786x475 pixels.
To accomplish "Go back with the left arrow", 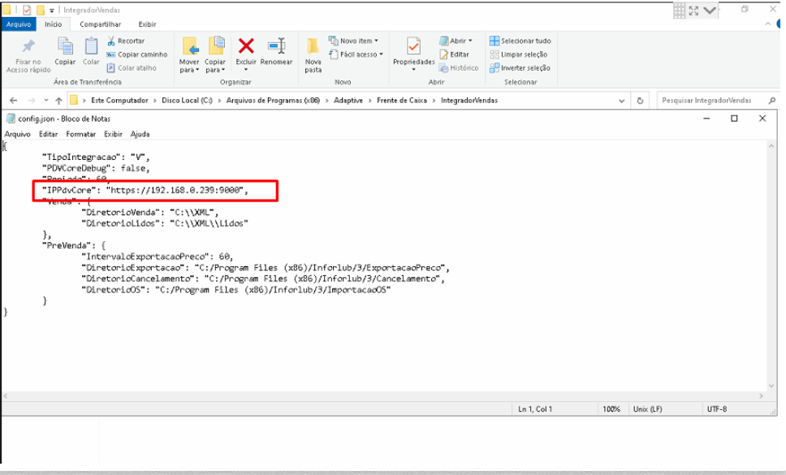I will coord(14,100).
